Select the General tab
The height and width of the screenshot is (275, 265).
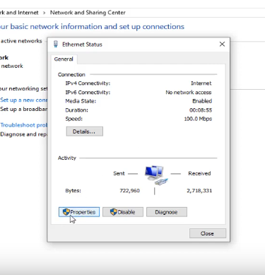(64, 59)
